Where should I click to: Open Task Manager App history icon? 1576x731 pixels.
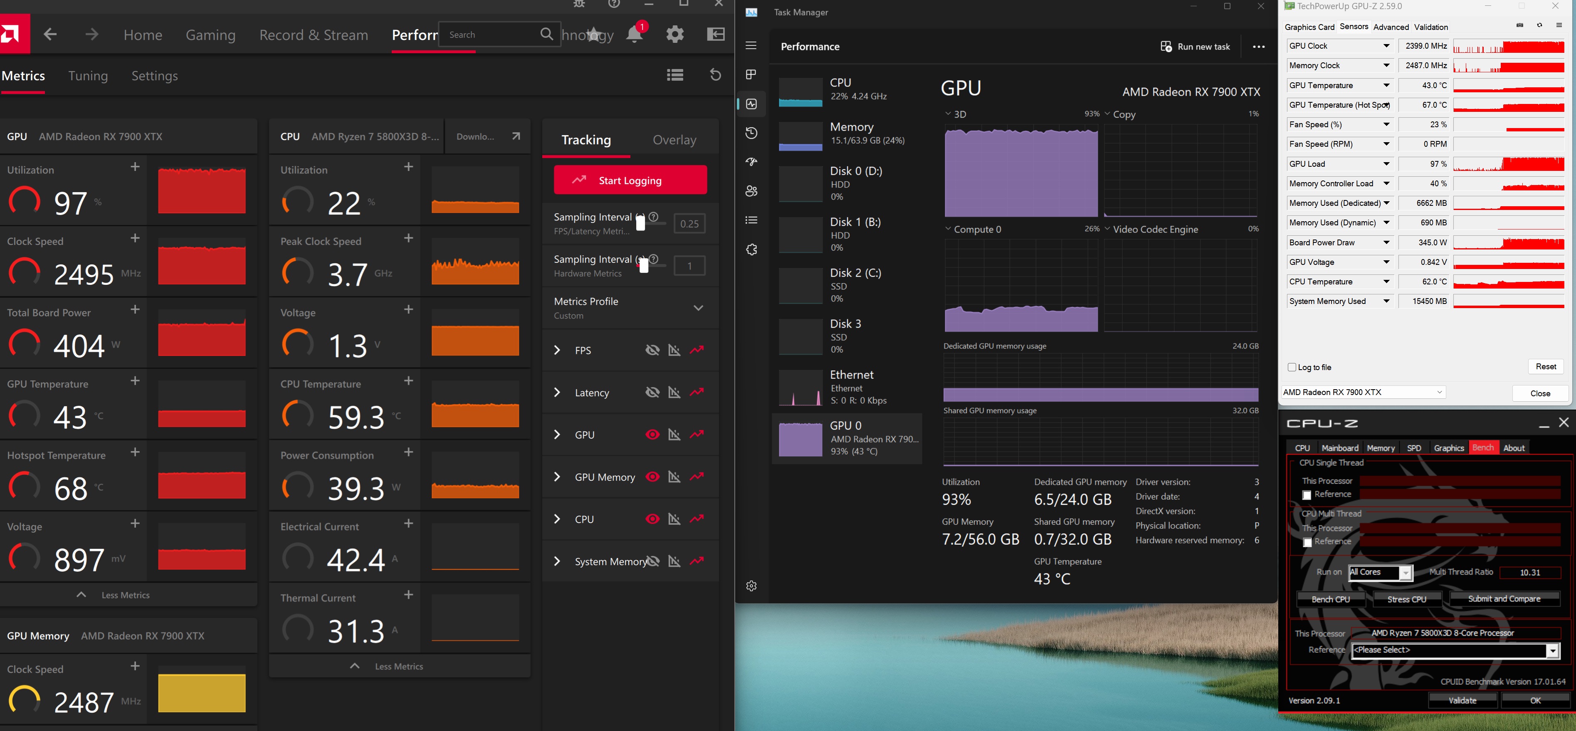(751, 133)
